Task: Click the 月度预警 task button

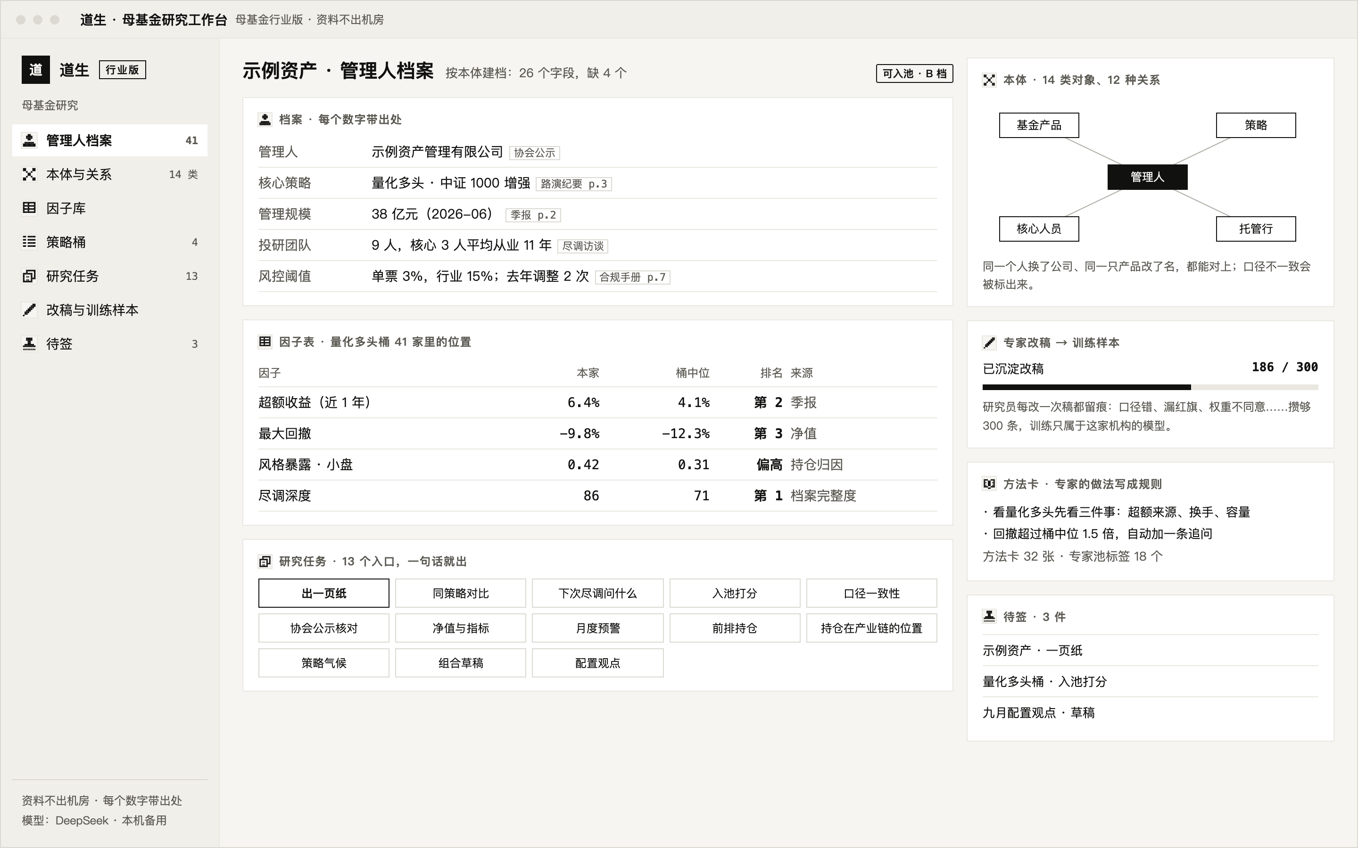Action: [597, 628]
